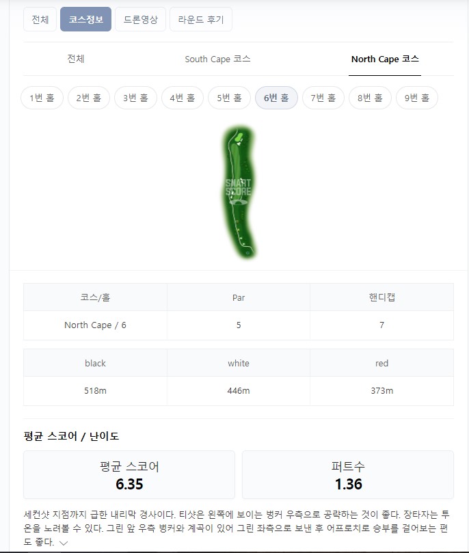Choose 2번 홀 pill
Viewport: 469px width, 553px height.
point(89,98)
